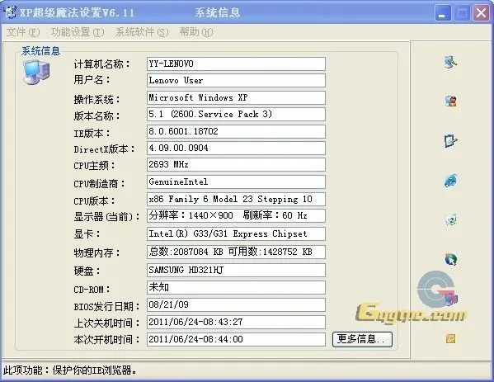Image resolution: width=494 pixels, height=382 pixels.
Task: Select the monitor with checkmark sidebar icon
Action: pos(450,141)
